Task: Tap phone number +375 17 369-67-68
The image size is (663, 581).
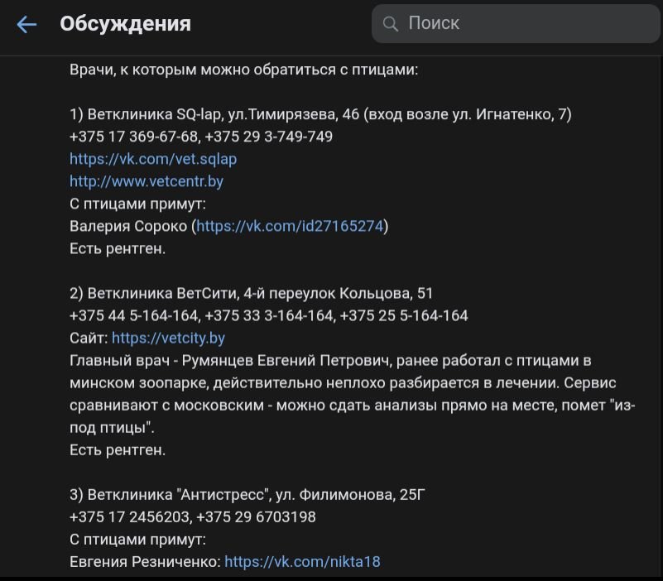Action: [134, 137]
